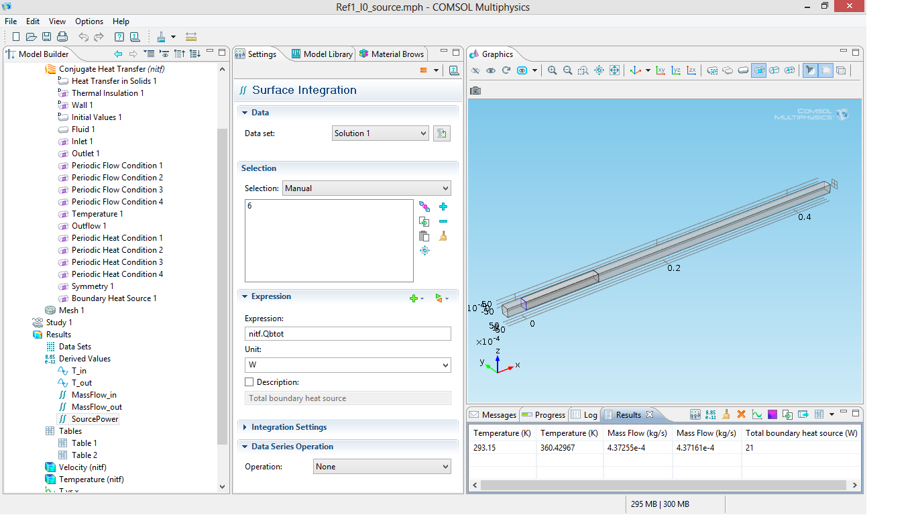This screenshot has width=916, height=515.
Task: Toggle wireframe rendering in Graphics toolbar
Action: 842,70
